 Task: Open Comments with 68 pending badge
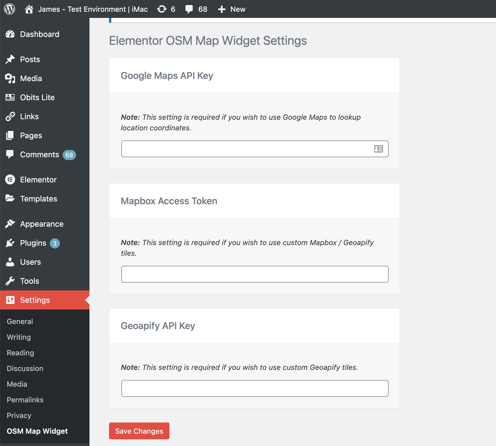[40, 154]
